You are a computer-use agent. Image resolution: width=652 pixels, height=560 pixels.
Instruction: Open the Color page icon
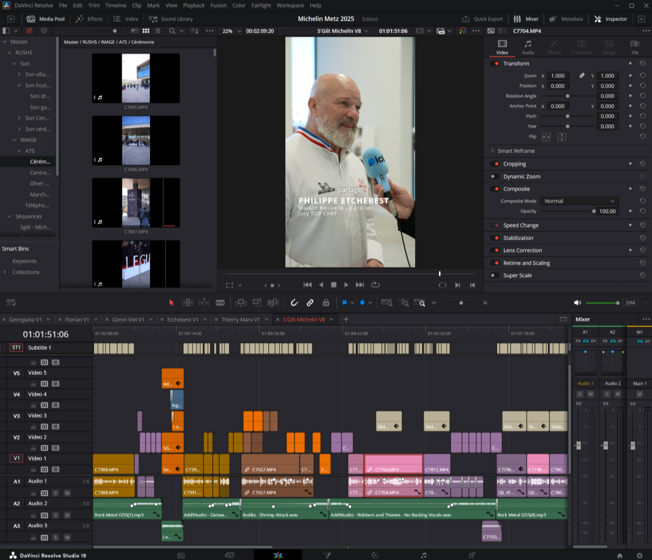[375, 555]
